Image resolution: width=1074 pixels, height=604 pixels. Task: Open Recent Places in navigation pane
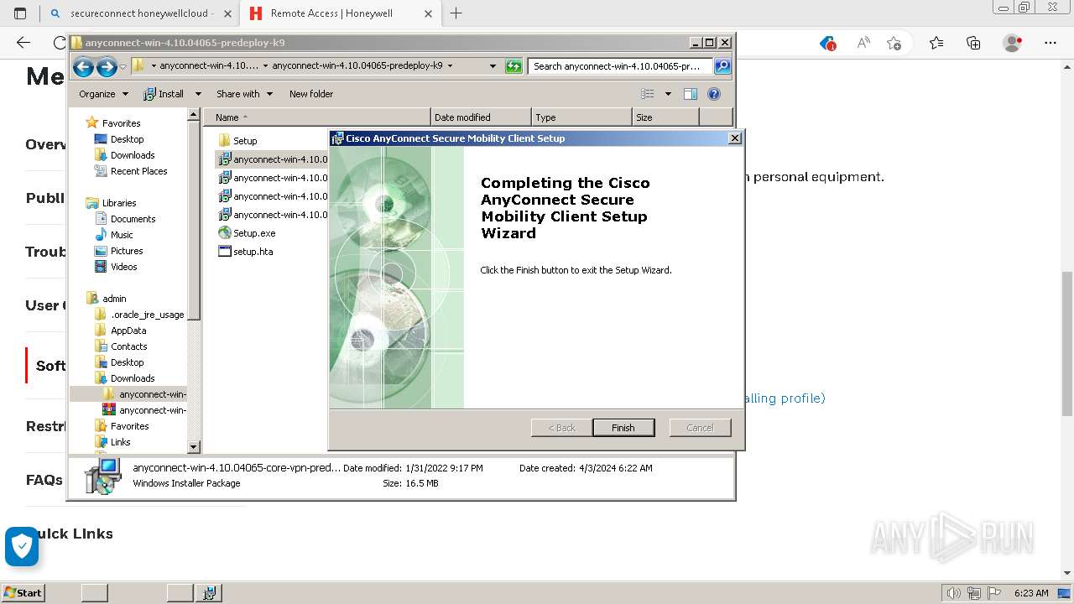(138, 171)
